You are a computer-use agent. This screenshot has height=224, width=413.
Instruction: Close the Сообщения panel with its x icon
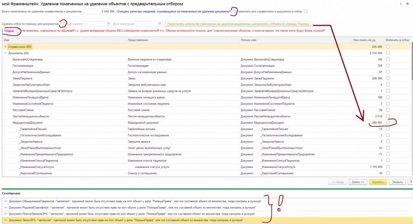(412, 193)
